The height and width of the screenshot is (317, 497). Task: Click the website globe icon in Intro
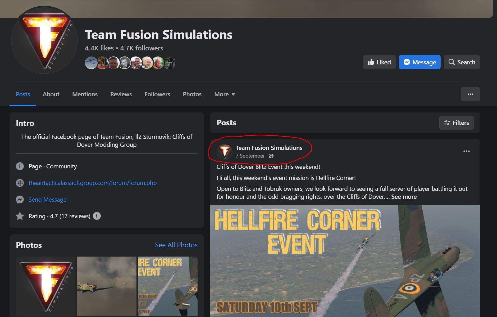20,183
